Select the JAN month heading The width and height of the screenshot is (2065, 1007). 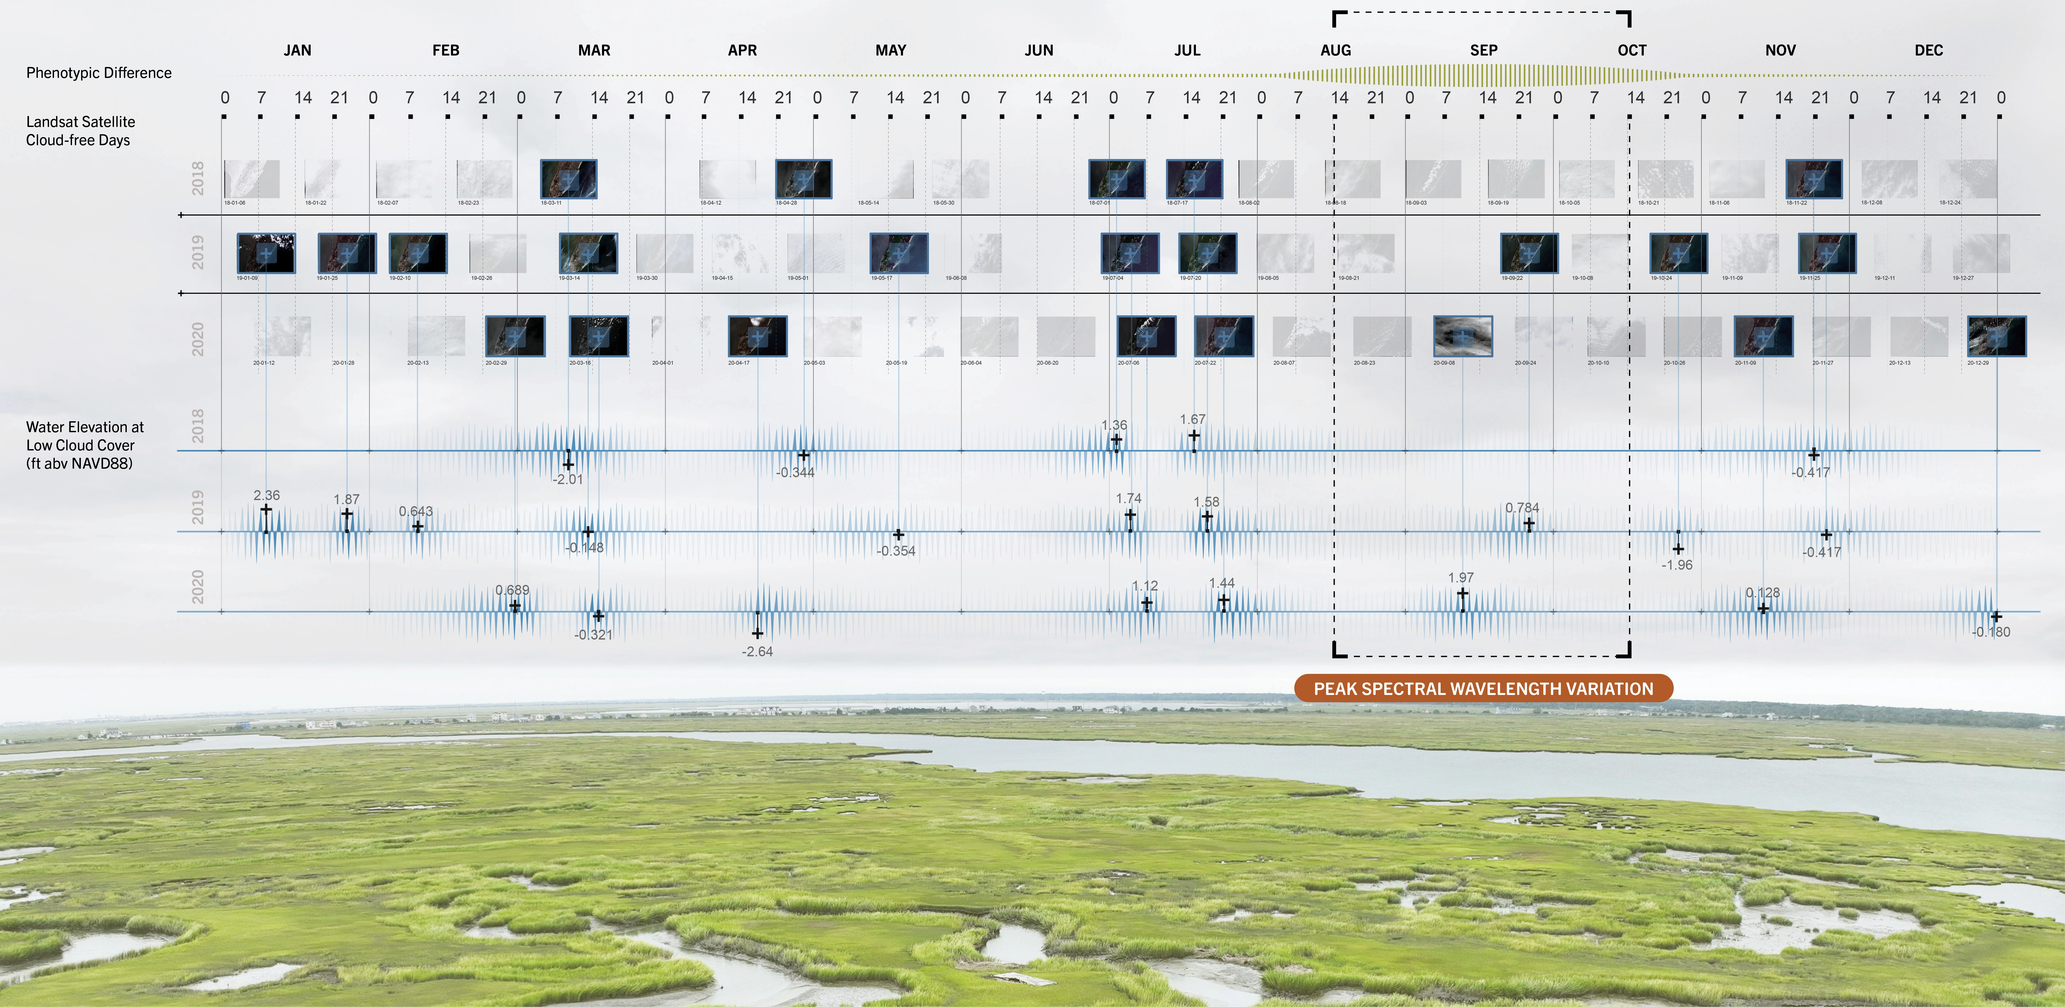point(297,51)
